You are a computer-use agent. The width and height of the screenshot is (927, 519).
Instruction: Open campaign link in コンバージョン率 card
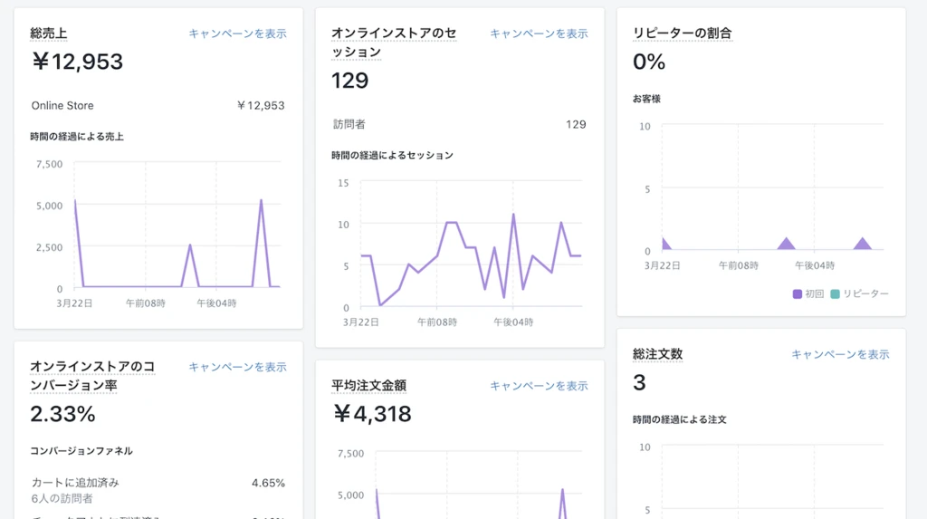pos(237,367)
